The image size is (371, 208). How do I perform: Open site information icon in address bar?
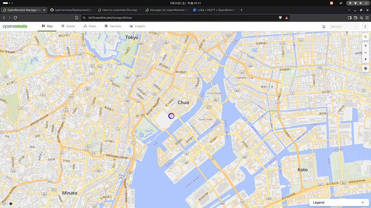coord(84,18)
